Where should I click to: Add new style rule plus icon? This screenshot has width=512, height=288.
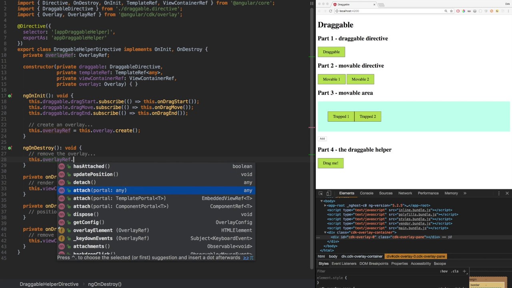click(x=464, y=271)
